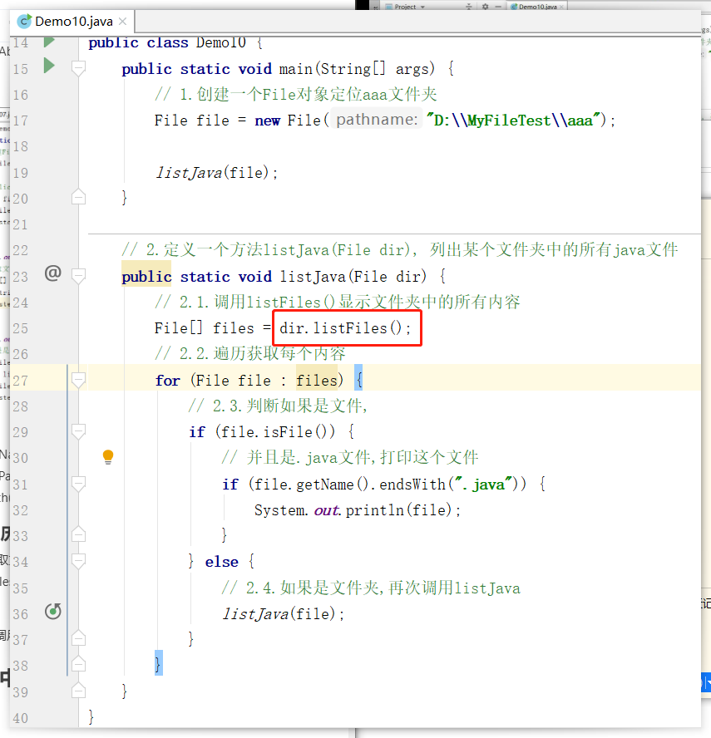Collapse the for loop fold marker on line 27
The width and height of the screenshot is (711, 738).
78,381
